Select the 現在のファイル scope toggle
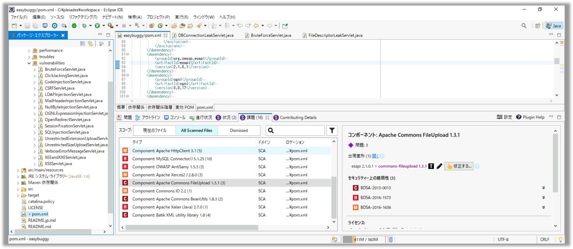Screen dimensions: 573x249 (154, 130)
